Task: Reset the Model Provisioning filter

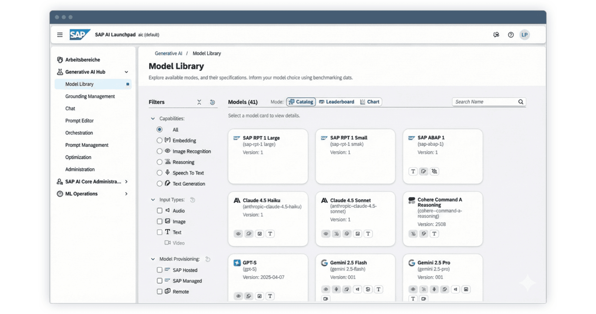Action: click(x=208, y=259)
